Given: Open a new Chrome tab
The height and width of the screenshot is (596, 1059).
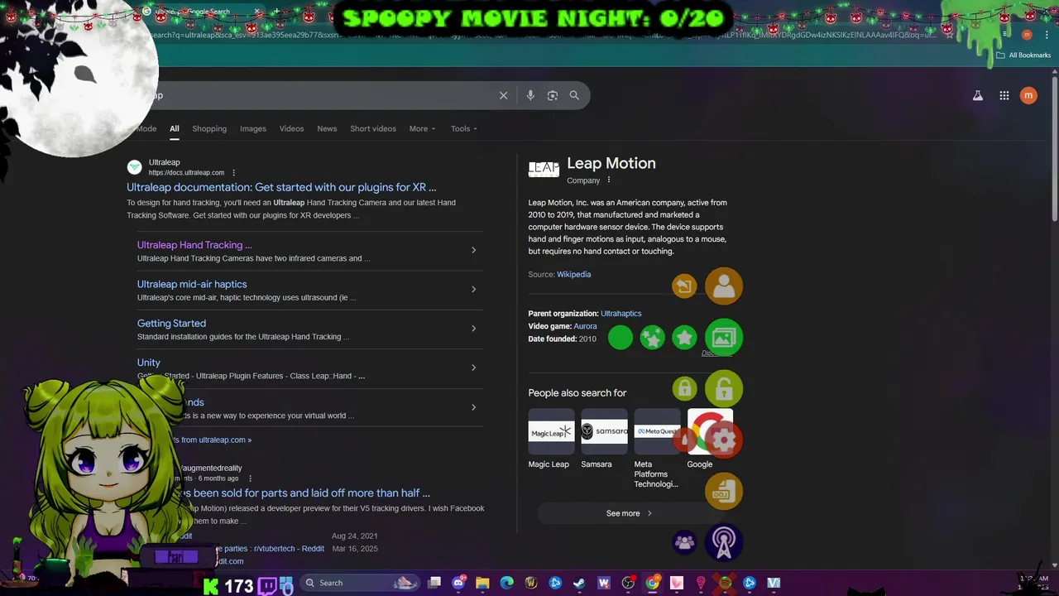Looking at the screenshot, I should pyautogui.click(x=276, y=12).
